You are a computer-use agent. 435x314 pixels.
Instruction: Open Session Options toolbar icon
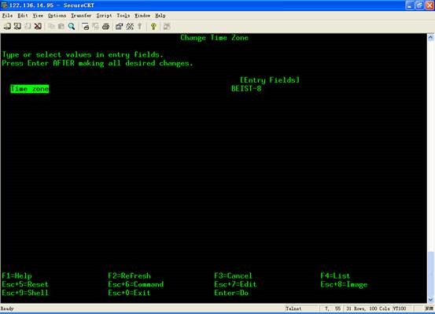[120, 27]
